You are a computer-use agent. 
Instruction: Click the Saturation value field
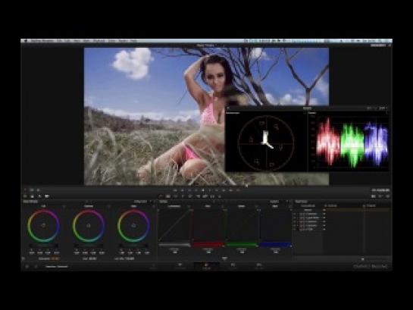point(55,258)
